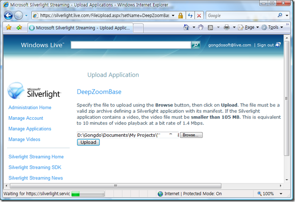Open Silverlight Streaming News link
The height and width of the screenshot is (202, 295).
pos(36,178)
